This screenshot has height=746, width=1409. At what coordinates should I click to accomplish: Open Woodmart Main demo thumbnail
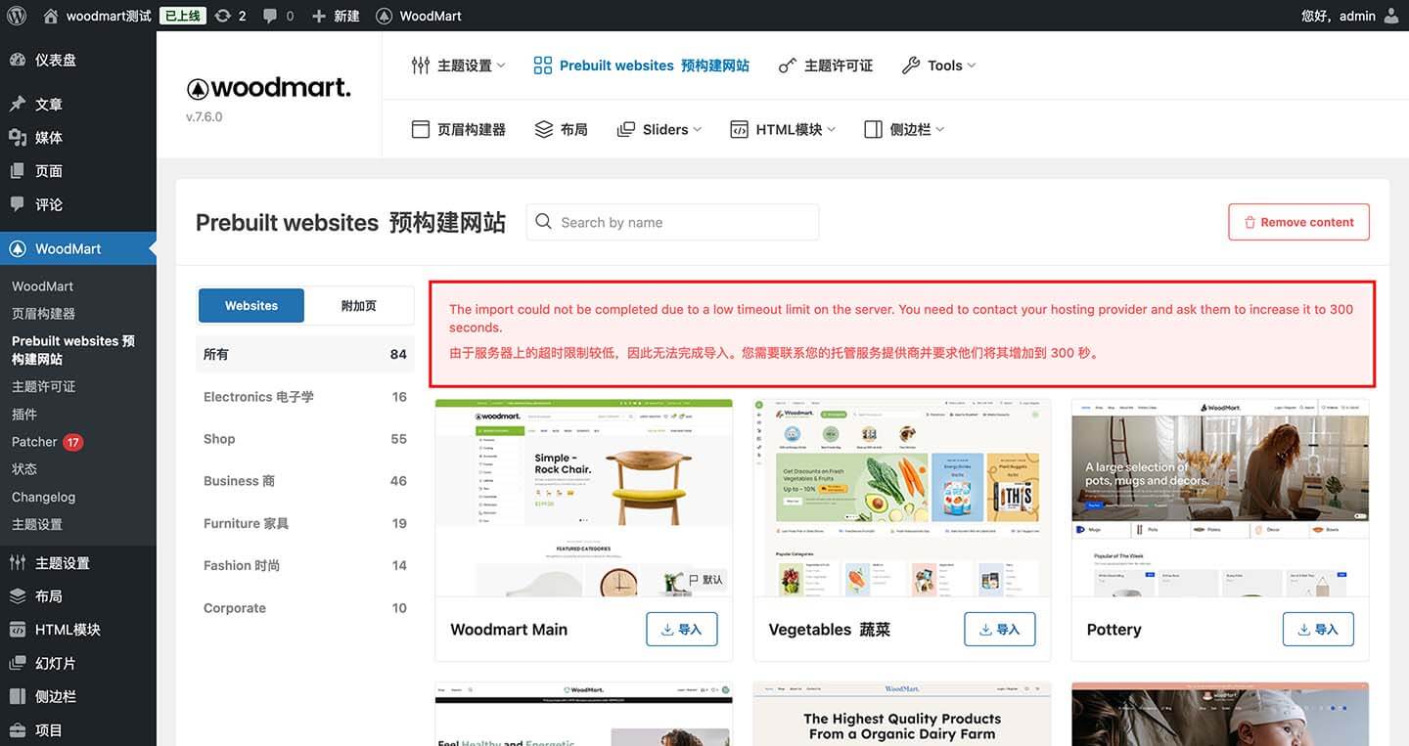click(x=583, y=498)
